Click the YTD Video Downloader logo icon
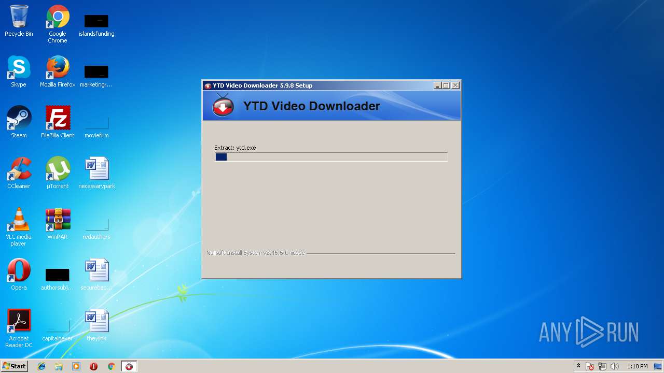 223,106
